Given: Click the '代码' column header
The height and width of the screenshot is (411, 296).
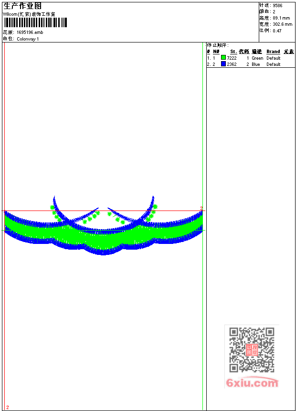Looking at the screenshot, I should click(x=244, y=52).
